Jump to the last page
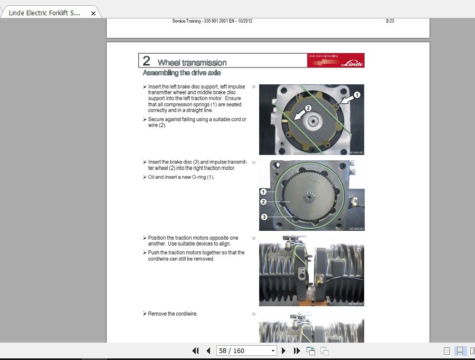 click(297, 351)
